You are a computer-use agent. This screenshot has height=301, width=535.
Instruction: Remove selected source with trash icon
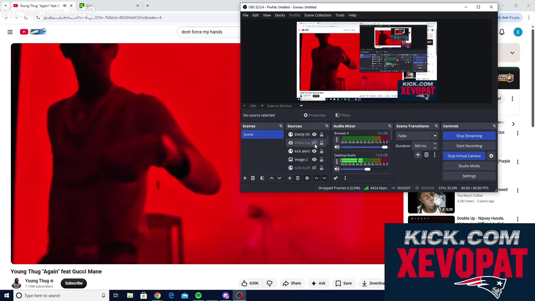pos(298,178)
